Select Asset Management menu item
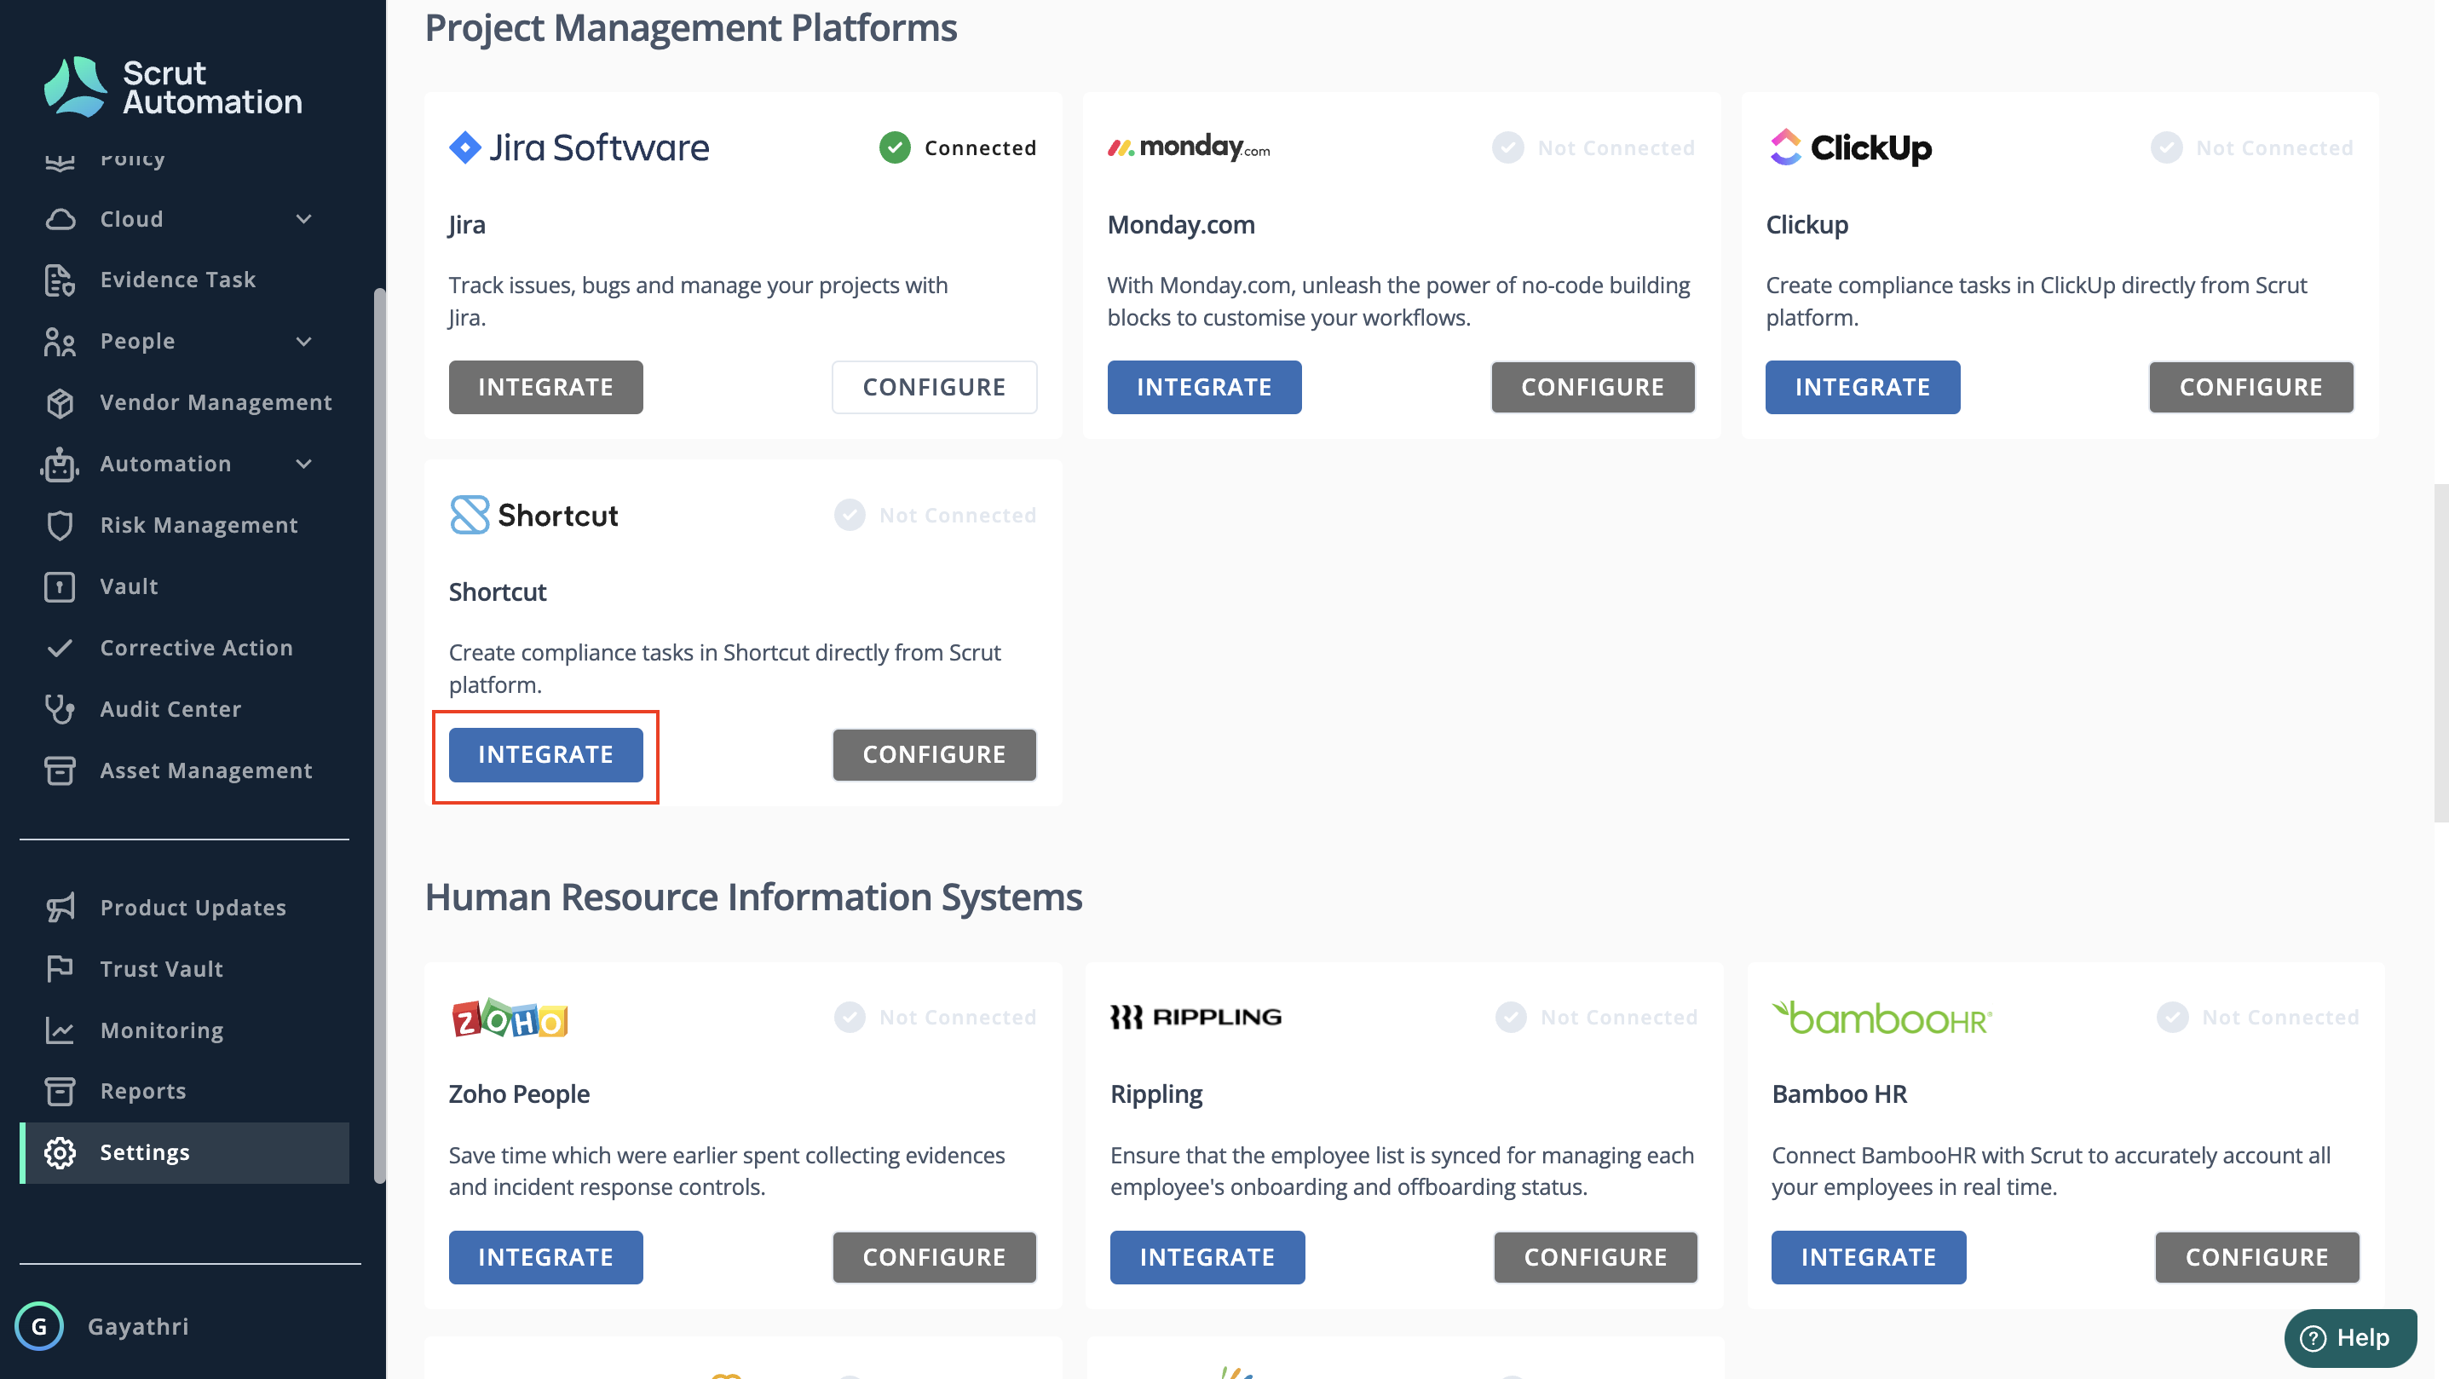 click(206, 770)
